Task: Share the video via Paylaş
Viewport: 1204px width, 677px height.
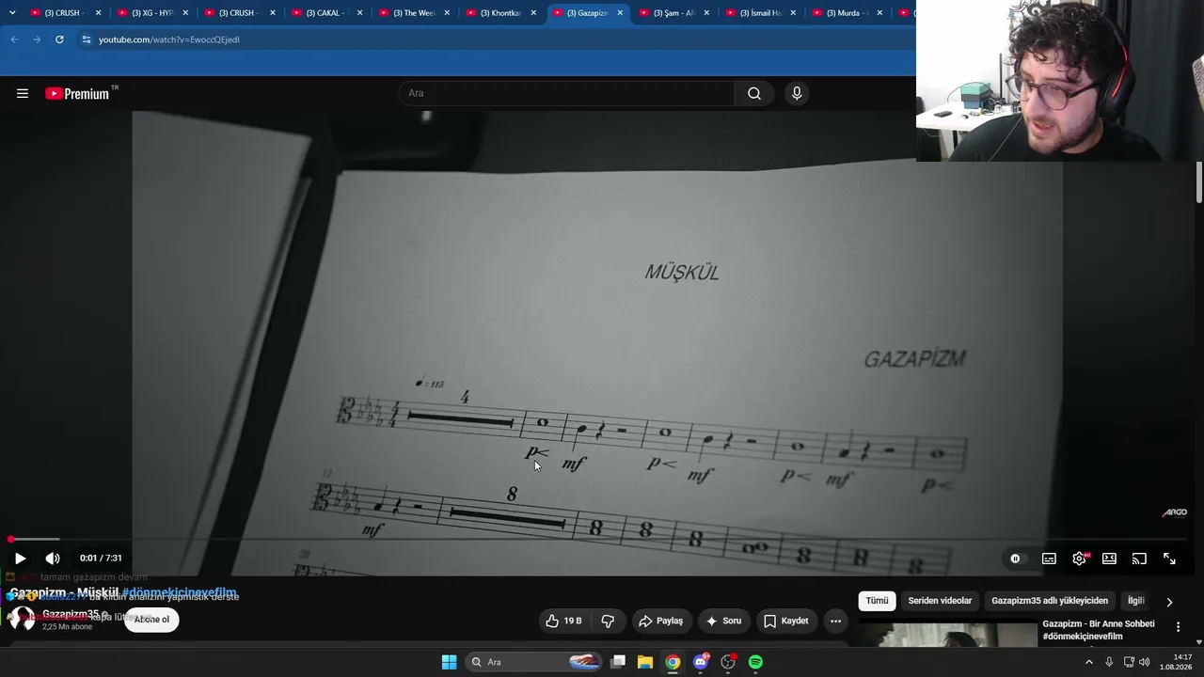Action: (x=660, y=621)
